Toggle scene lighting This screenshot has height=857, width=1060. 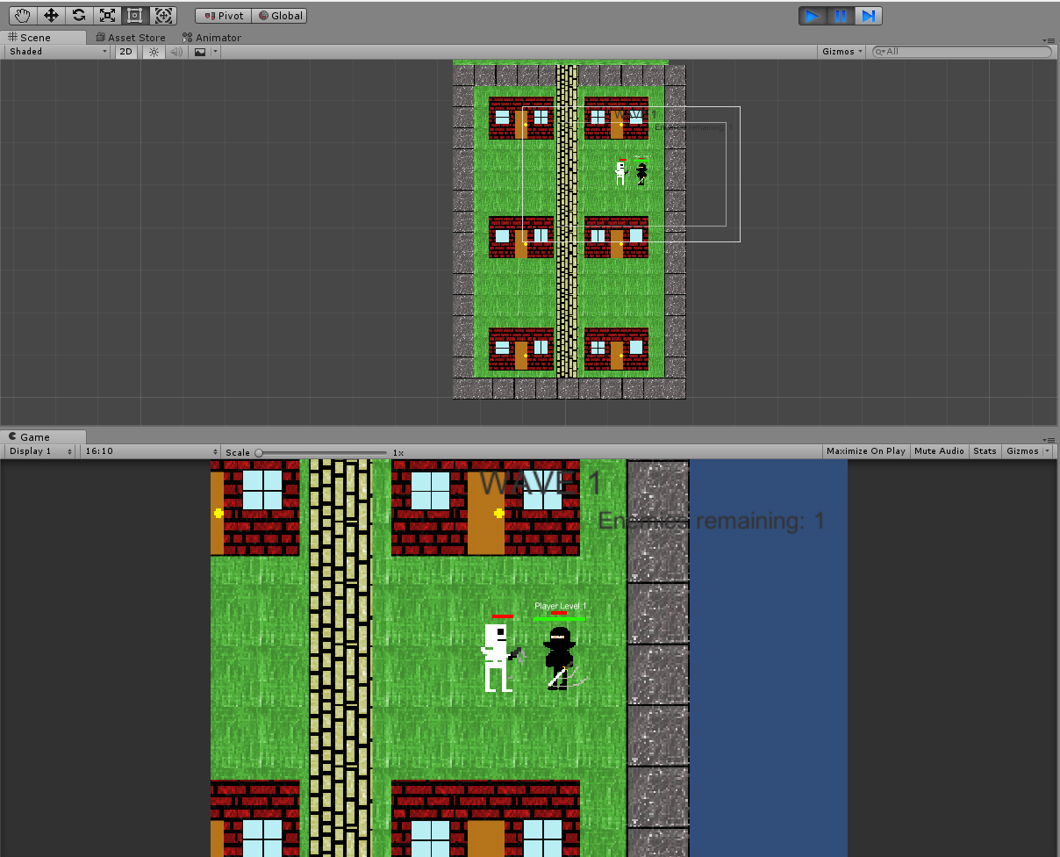[154, 52]
